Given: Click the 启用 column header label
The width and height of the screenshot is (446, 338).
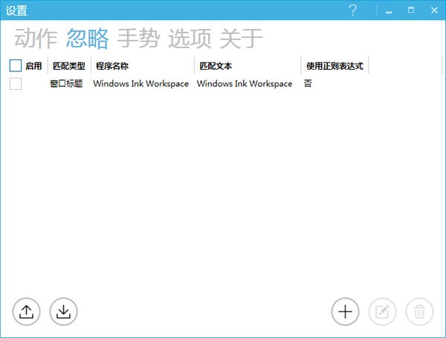Looking at the screenshot, I should click(x=33, y=66).
